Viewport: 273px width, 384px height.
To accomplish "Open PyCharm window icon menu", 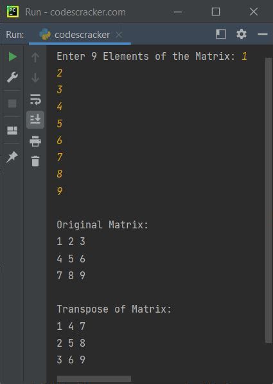I will [x=13, y=12].
